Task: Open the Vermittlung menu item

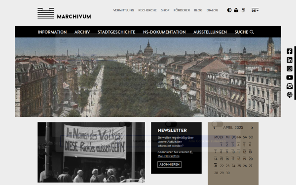Action: (124, 10)
